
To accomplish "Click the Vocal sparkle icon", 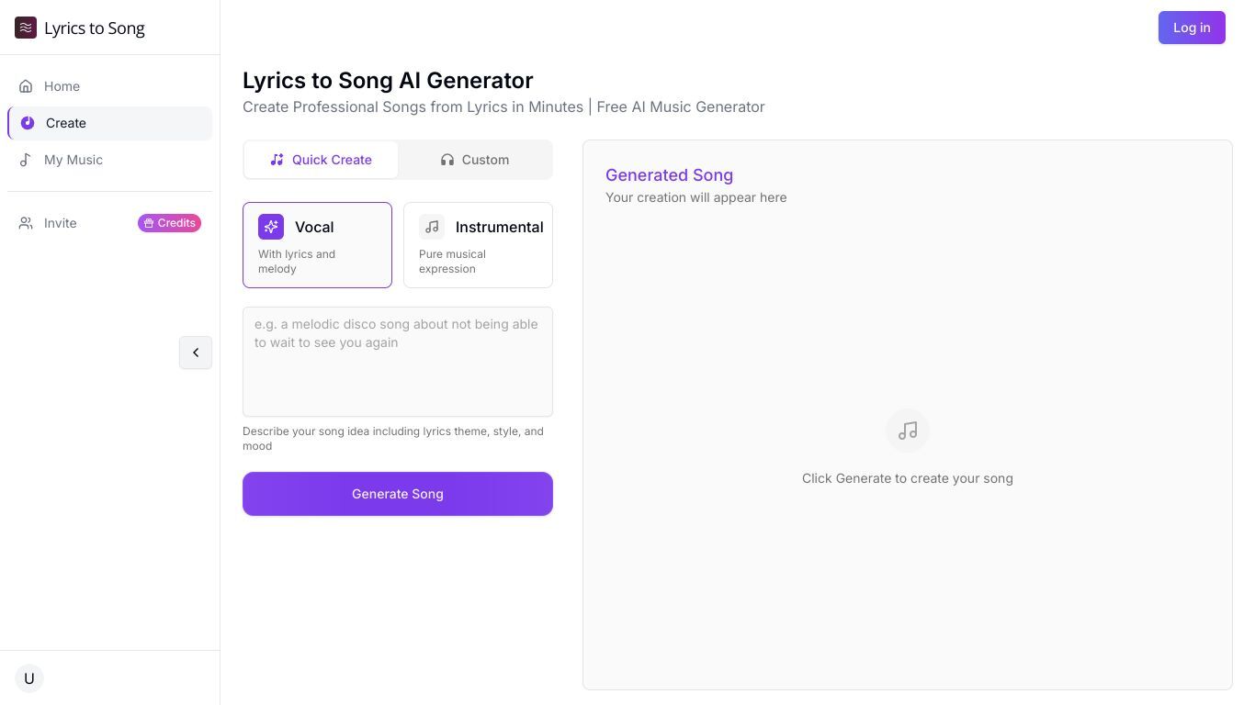I will point(271,227).
